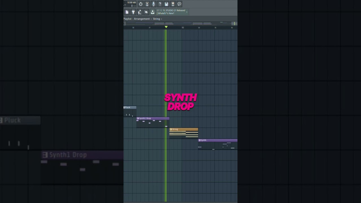Click the playlist overview scrollbar strip
361x203 pixels.
[180, 23]
